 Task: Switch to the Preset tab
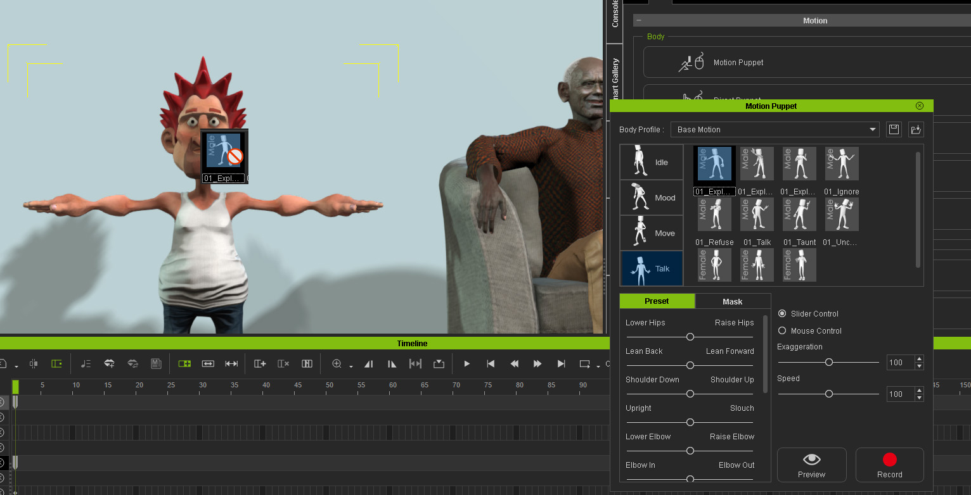(x=657, y=301)
